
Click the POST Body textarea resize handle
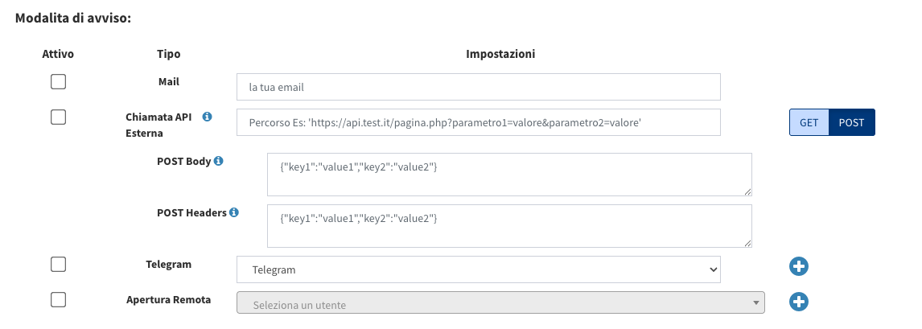747,191
